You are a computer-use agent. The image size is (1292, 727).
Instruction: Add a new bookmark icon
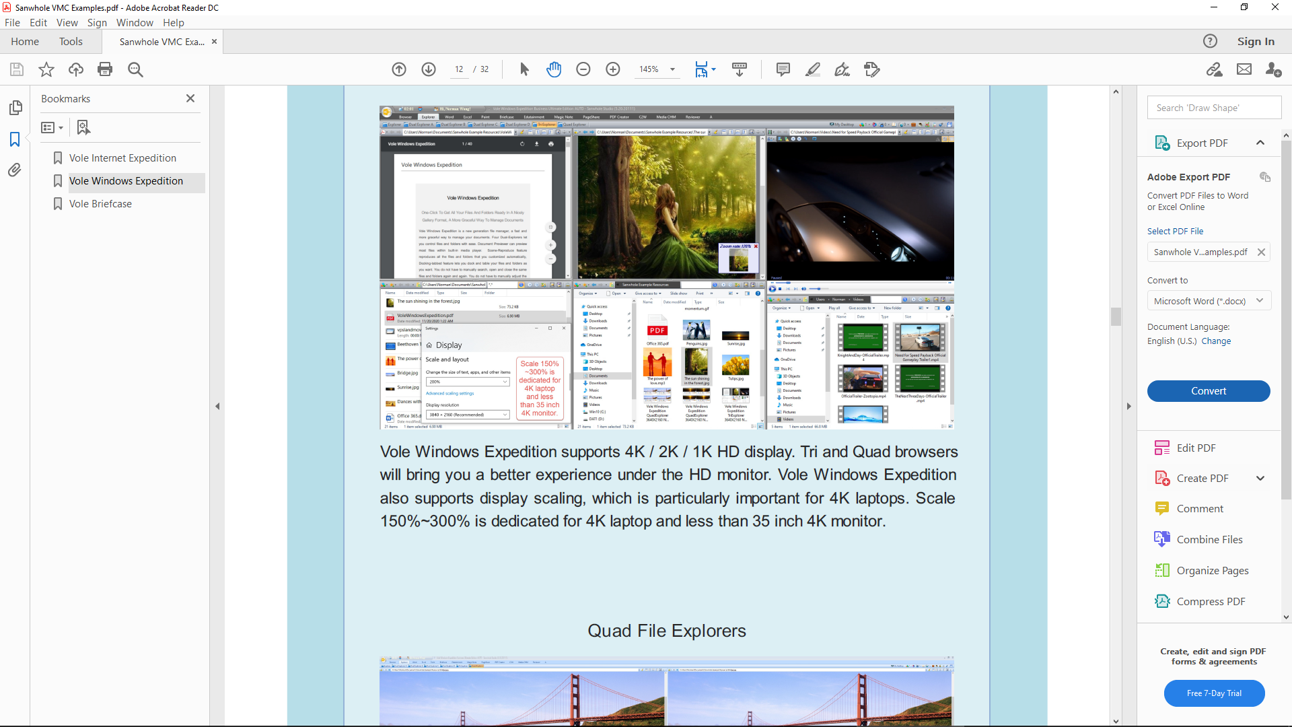(83, 127)
